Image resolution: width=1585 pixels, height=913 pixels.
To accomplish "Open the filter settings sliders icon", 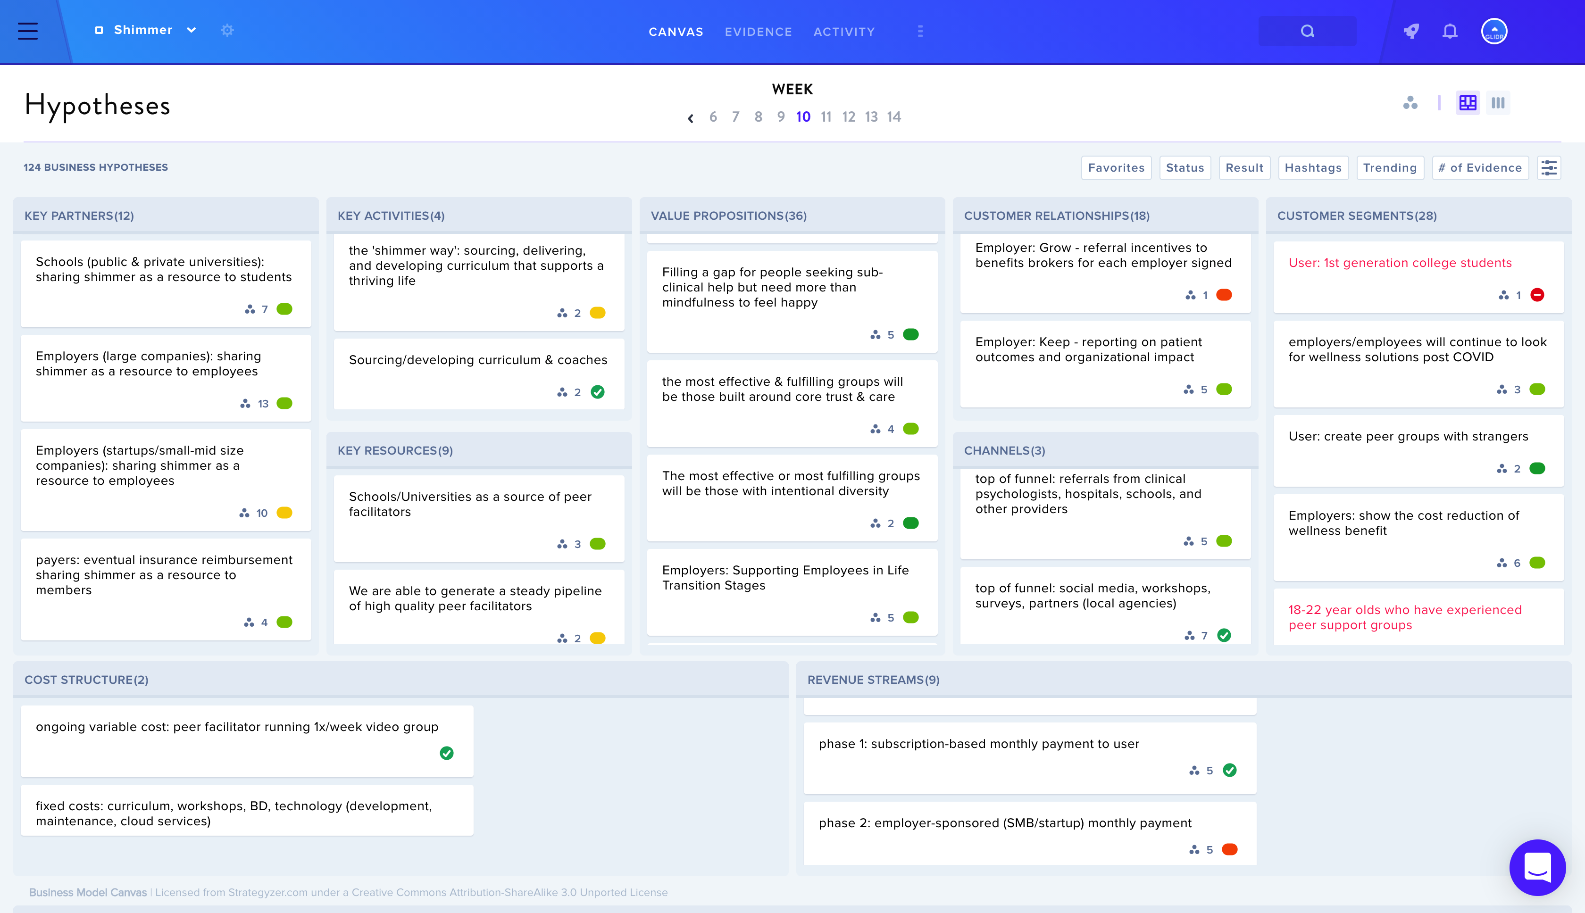I will tap(1549, 167).
